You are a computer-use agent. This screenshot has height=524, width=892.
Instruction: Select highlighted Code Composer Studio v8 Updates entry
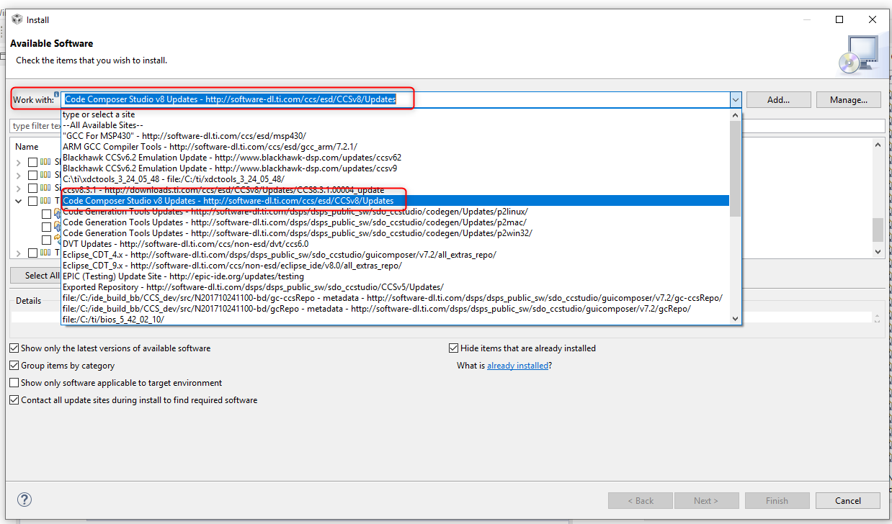click(x=395, y=201)
